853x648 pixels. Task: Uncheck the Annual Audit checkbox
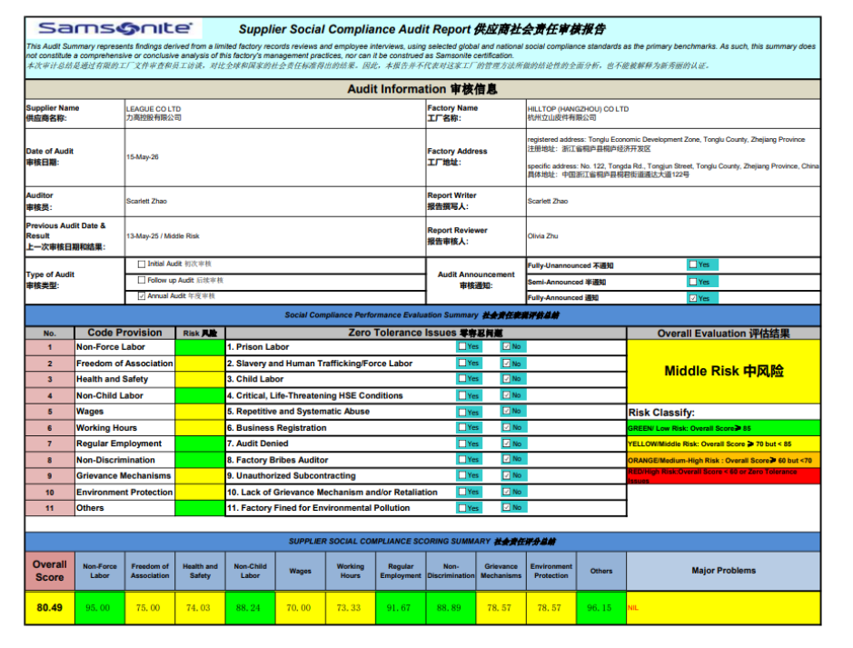coord(142,296)
